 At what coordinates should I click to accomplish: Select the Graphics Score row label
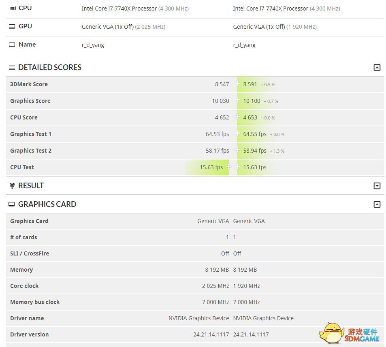30,101
